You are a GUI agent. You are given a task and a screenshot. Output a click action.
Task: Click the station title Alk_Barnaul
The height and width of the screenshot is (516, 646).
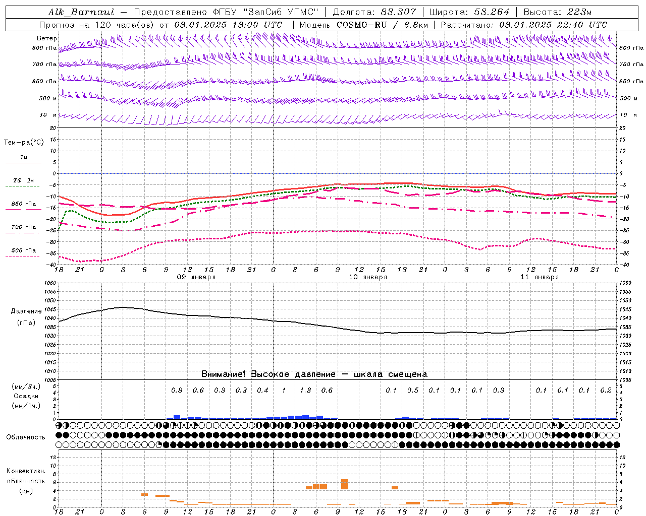click(x=81, y=12)
